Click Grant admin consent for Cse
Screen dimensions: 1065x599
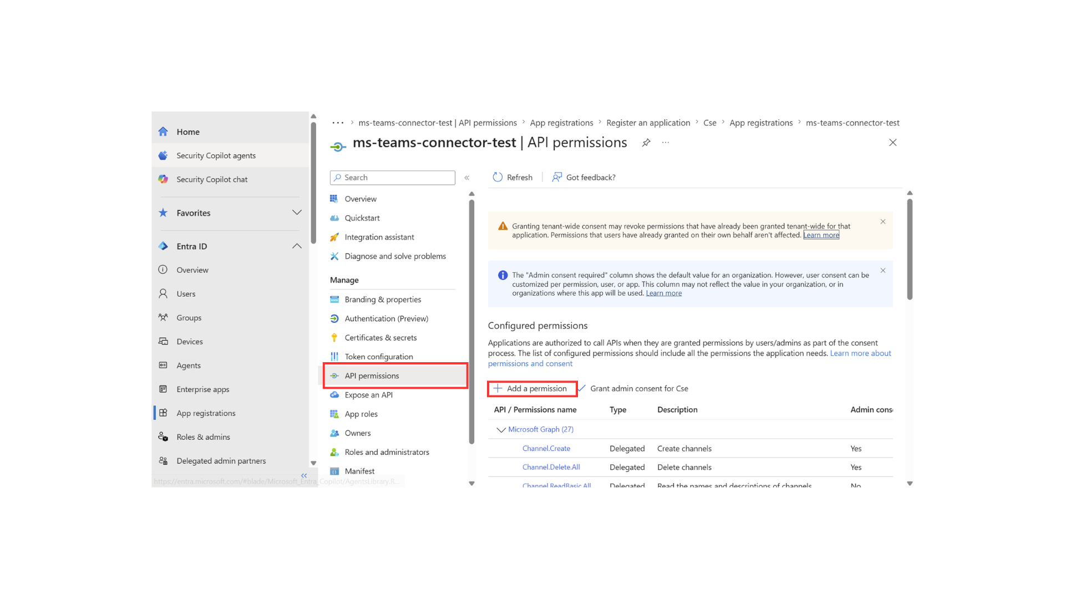coord(633,388)
